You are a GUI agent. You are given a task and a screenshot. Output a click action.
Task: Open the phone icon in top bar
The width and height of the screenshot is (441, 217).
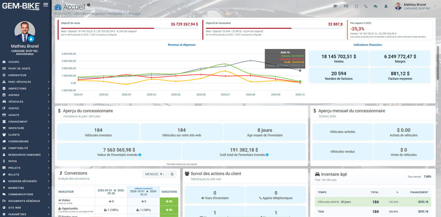coord(366,6)
